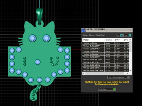
Task: Select the White Gold:10KW row
Action: pyautogui.click(x=106, y=65)
